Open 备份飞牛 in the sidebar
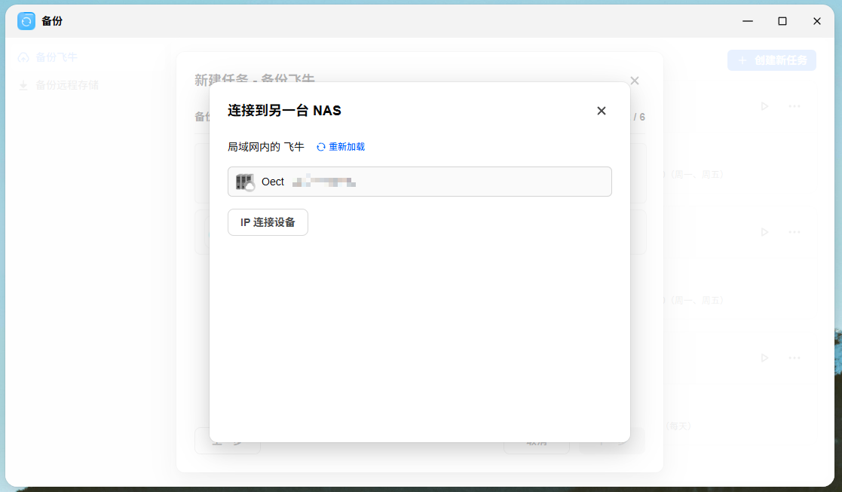 48,57
